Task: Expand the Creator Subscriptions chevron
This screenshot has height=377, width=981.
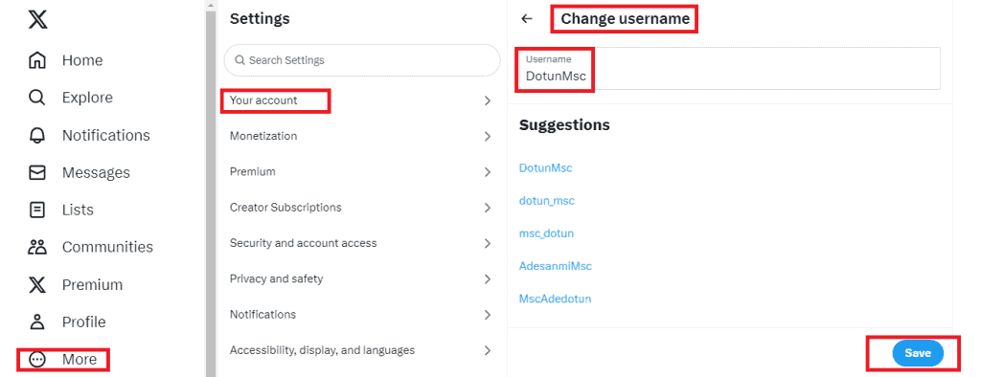Action: click(488, 208)
